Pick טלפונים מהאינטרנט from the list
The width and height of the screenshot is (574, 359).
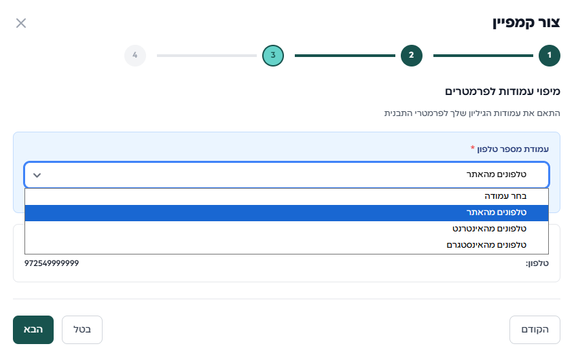[287, 229]
